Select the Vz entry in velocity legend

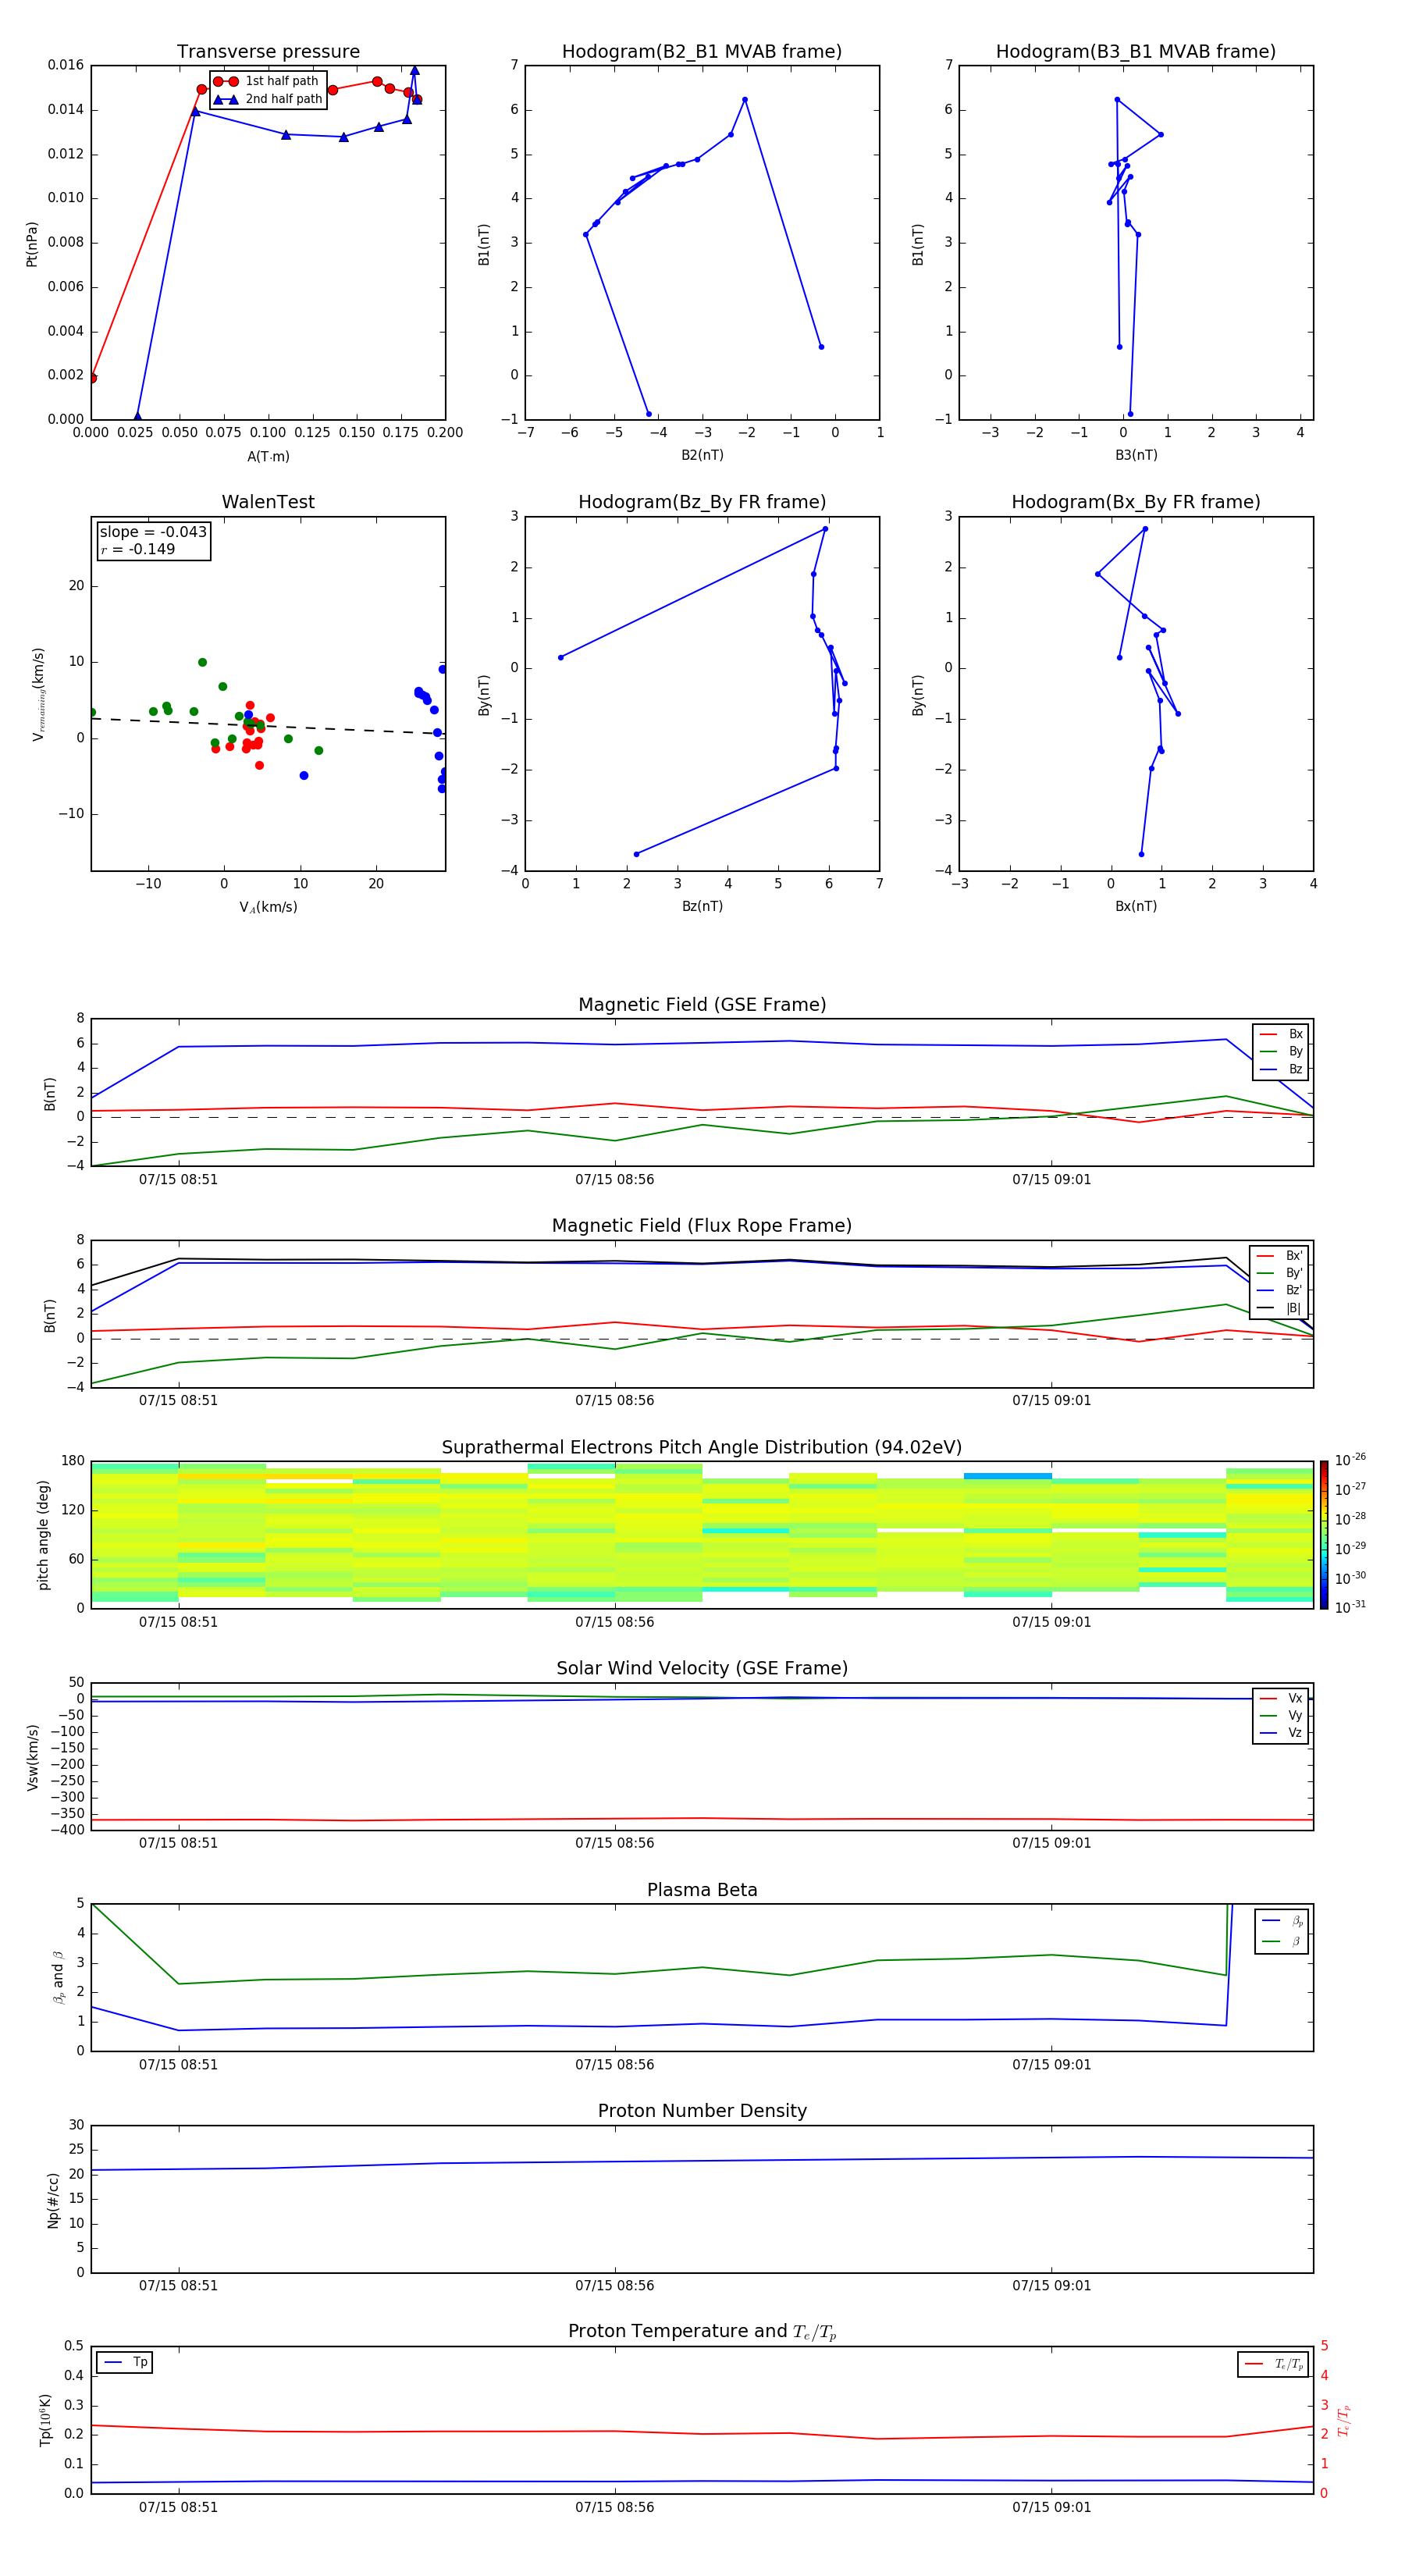1281,1733
